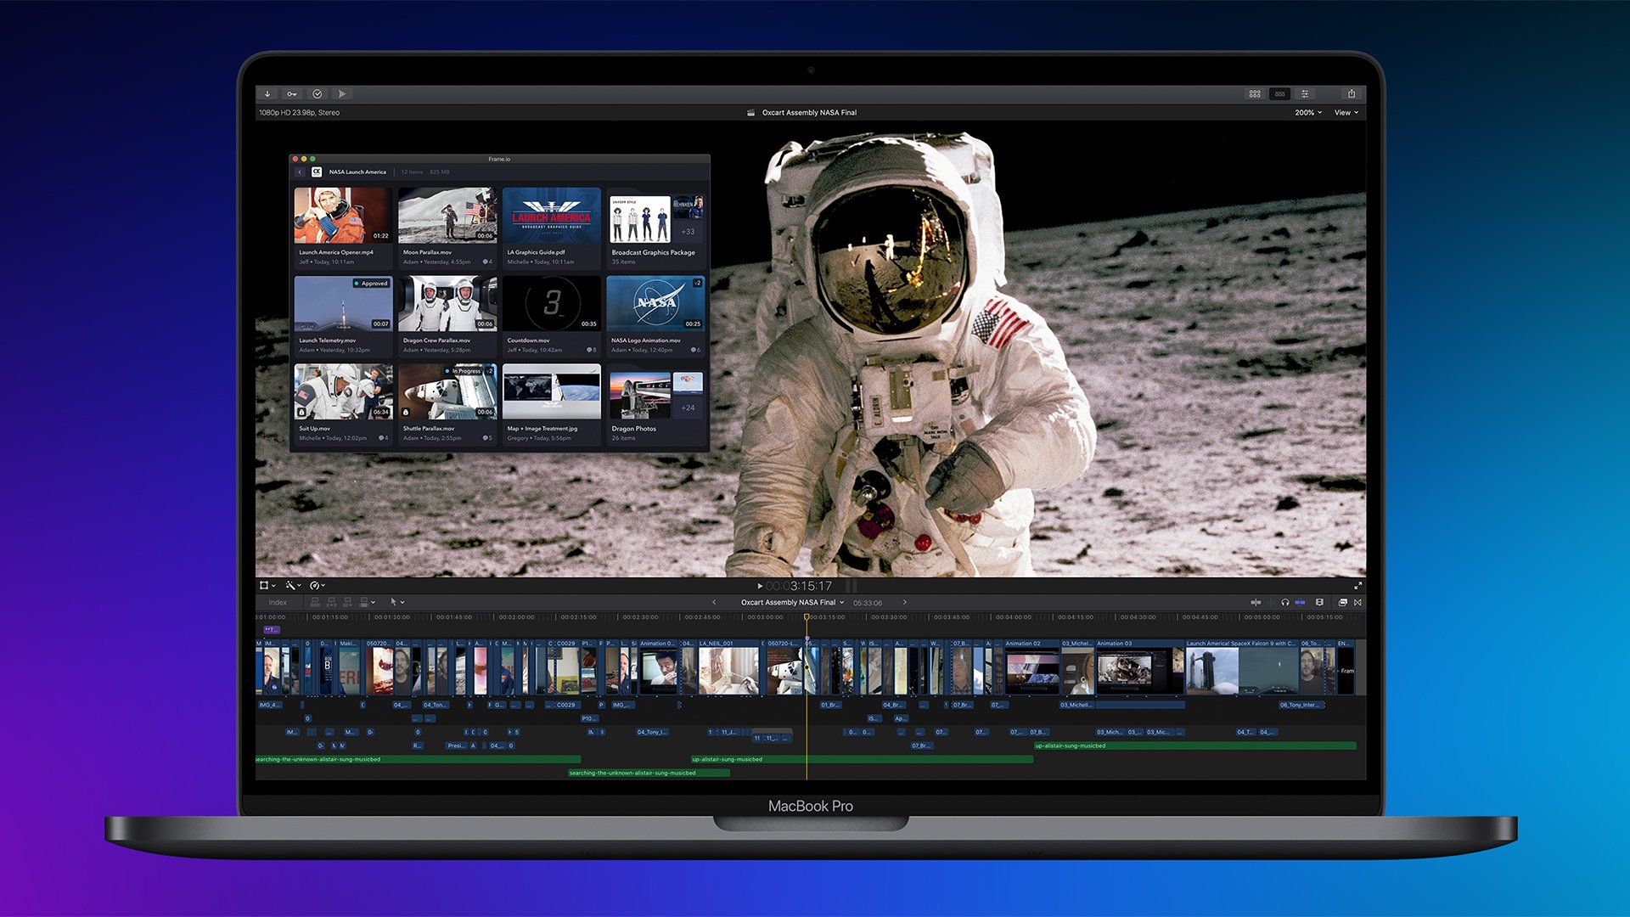The image size is (1630, 917).
Task: Toggle the Inspector sliders panel
Action: (1305, 93)
